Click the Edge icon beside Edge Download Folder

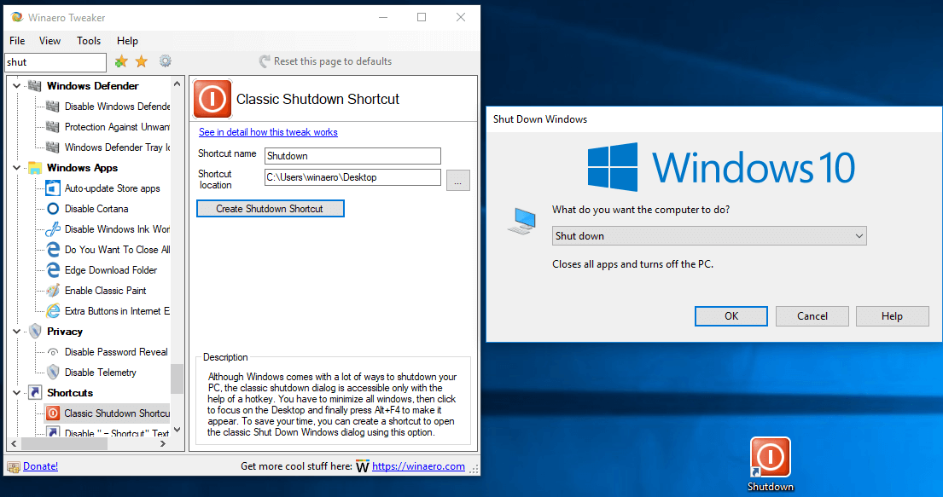[53, 270]
